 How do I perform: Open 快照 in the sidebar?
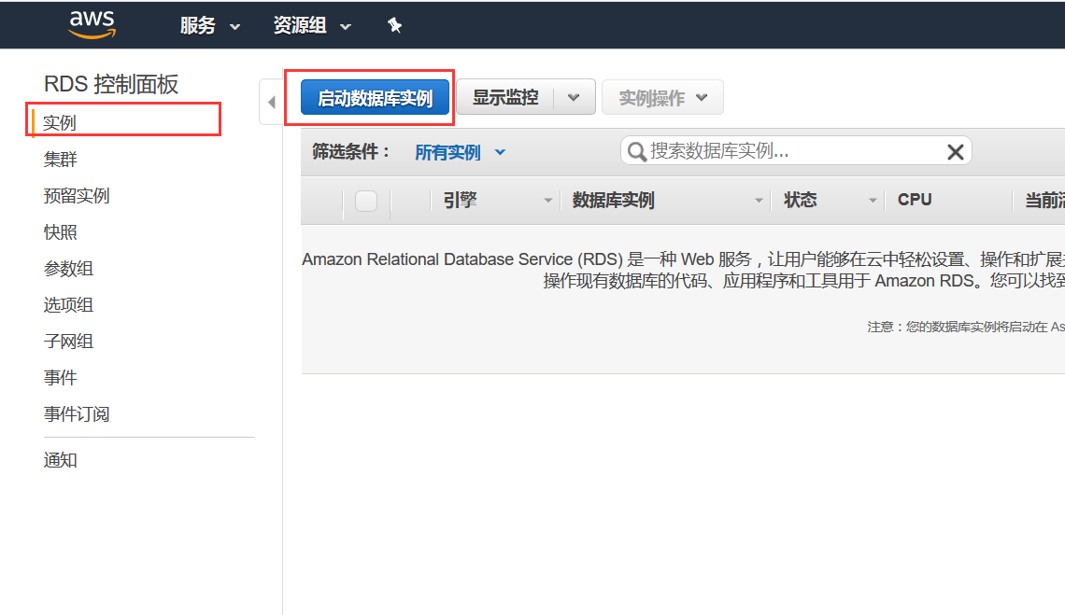point(61,232)
